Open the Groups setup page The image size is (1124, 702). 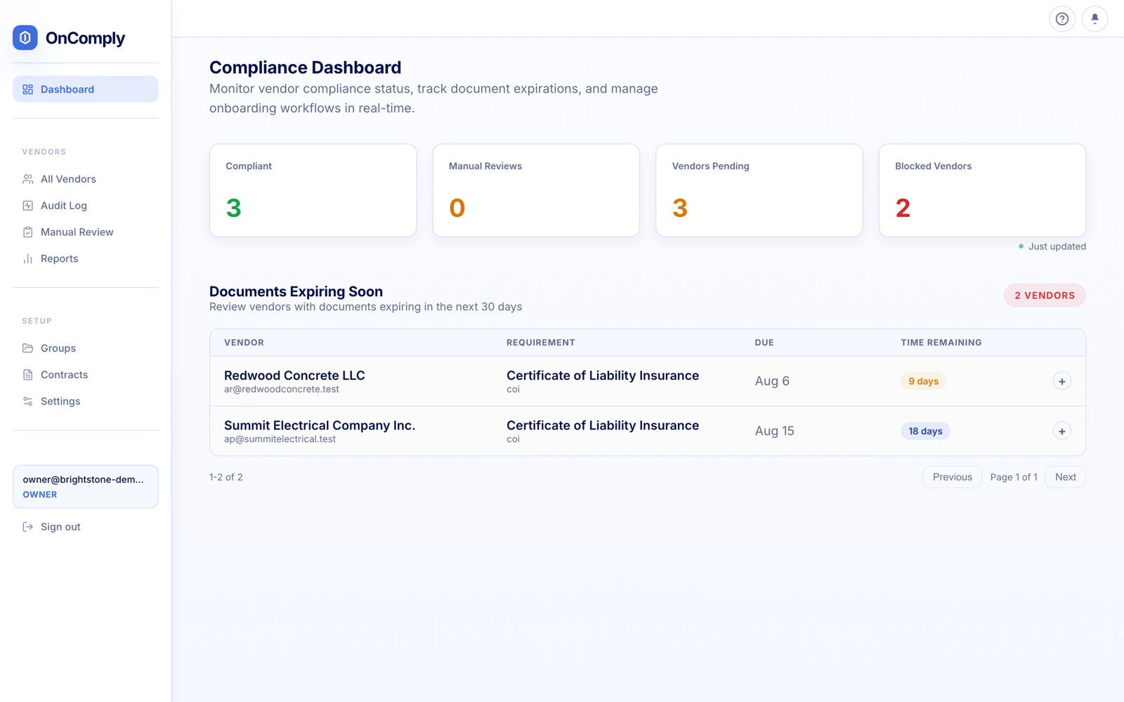86,348
